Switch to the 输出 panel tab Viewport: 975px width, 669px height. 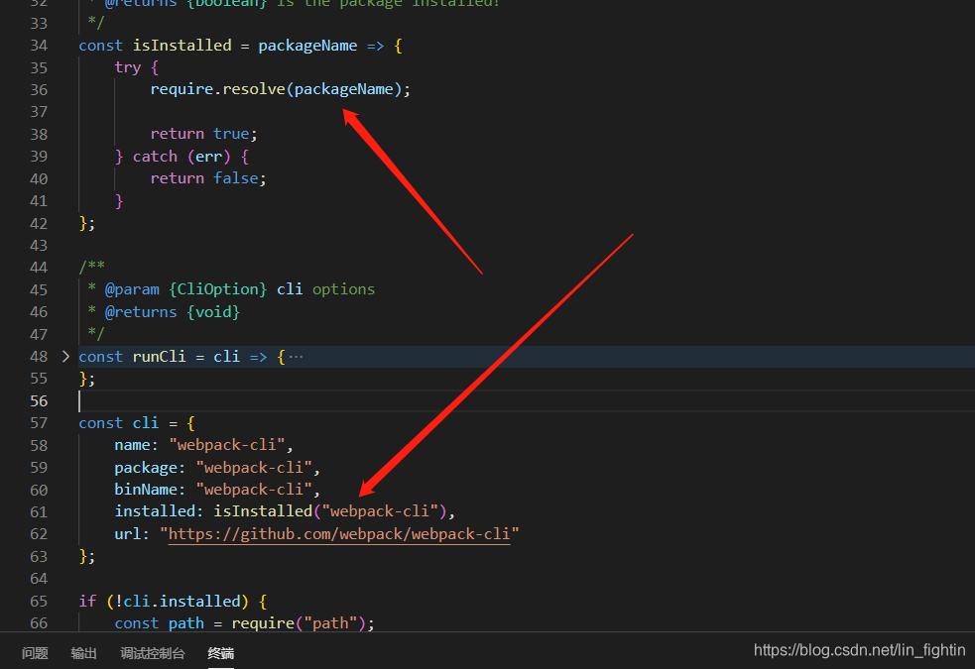[x=84, y=653]
